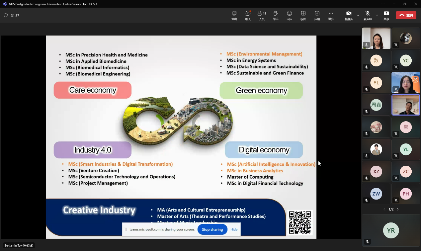Hide the screen sharing notification bar
Image resolution: width=421 pixels, height=251 pixels.
pyautogui.click(x=234, y=229)
